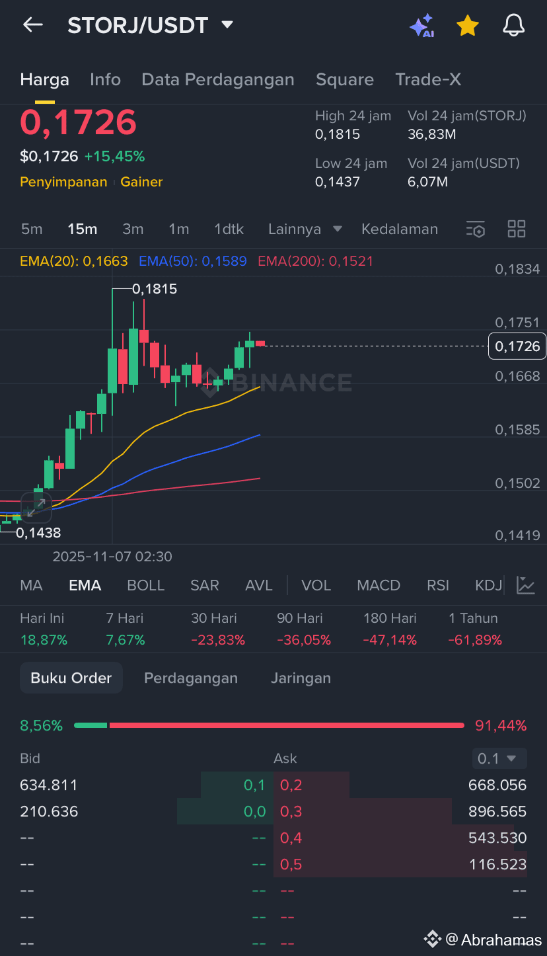Select the 1dtk timeframe
The height and width of the screenshot is (956, 547).
tap(229, 229)
